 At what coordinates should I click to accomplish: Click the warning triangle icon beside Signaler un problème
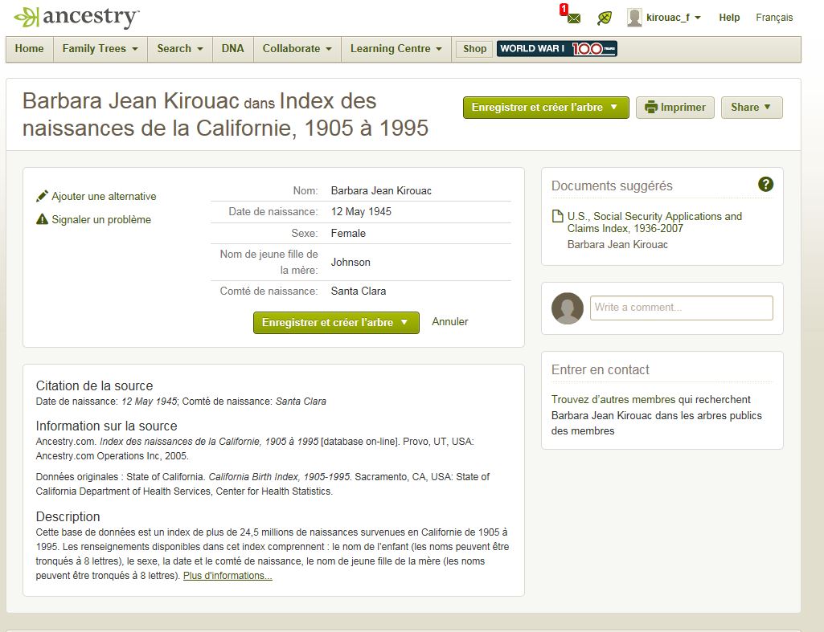[x=42, y=219]
